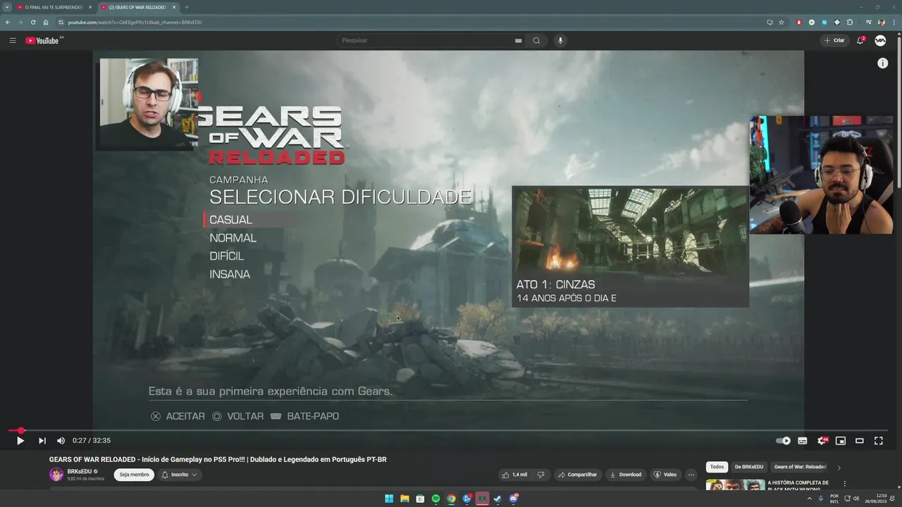Open the YouTube account avatar menu
This screenshot has width=902, height=507.
[880, 40]
